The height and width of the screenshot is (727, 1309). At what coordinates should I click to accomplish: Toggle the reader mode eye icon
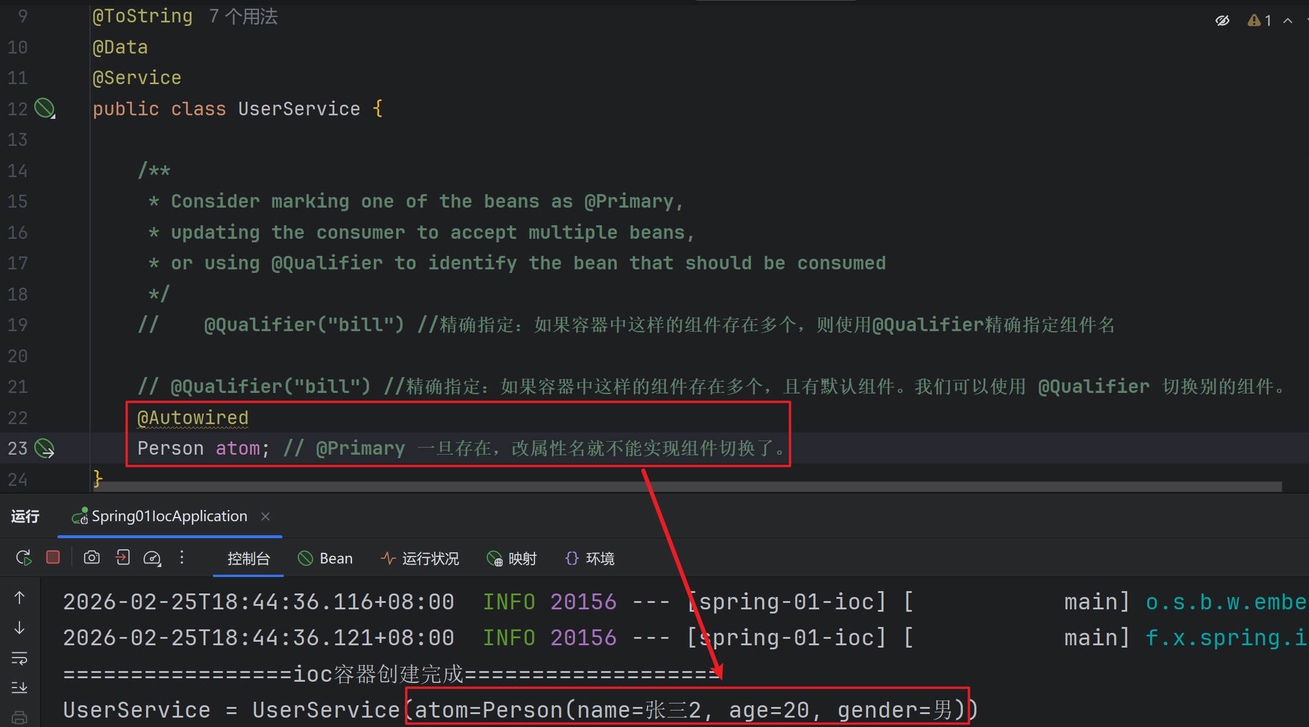tap(1222, 21)
